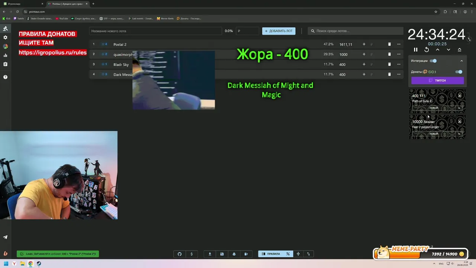Open the Meme Alerts bookmark
The height and width of the screenshot is (268, 476).
pyautogui.click(x=165, y=18)
